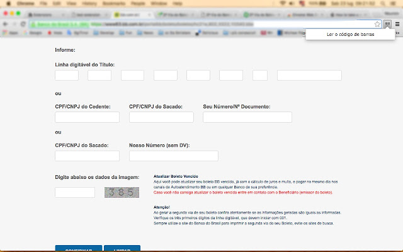Reload the page with the refresh icon

click(x=23, y=24)
